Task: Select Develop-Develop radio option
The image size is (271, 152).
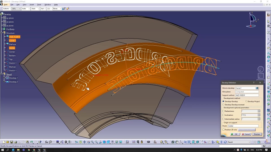Action: click(230, 102)
